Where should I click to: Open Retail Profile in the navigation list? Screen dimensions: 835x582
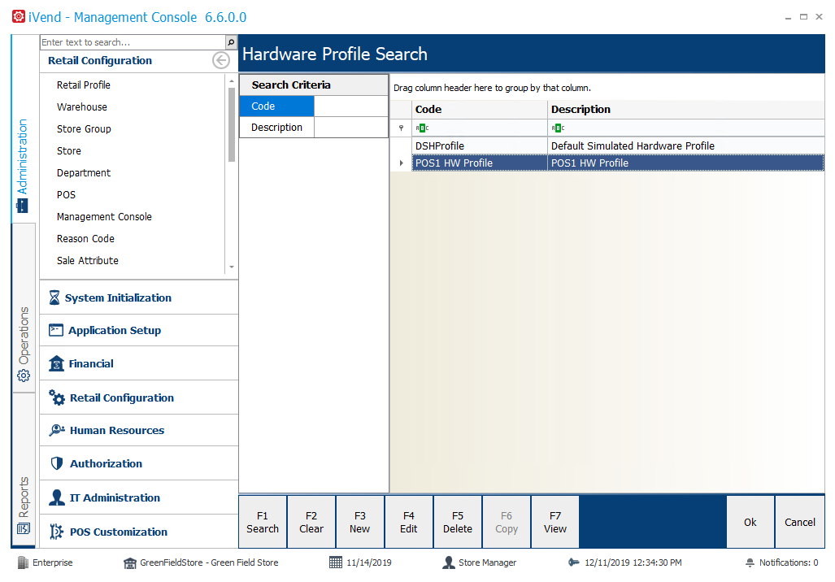84,85
